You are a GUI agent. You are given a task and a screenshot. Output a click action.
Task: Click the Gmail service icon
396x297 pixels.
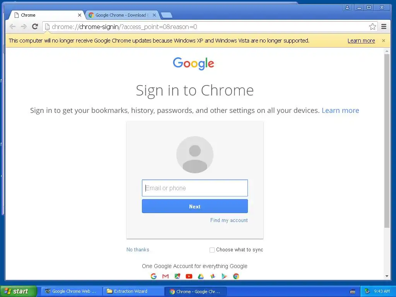pyautogui.click(x=166, y=276)
